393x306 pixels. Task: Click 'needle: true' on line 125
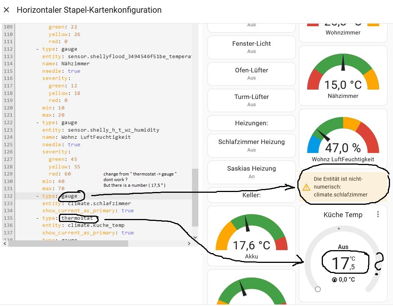(61, 145)
